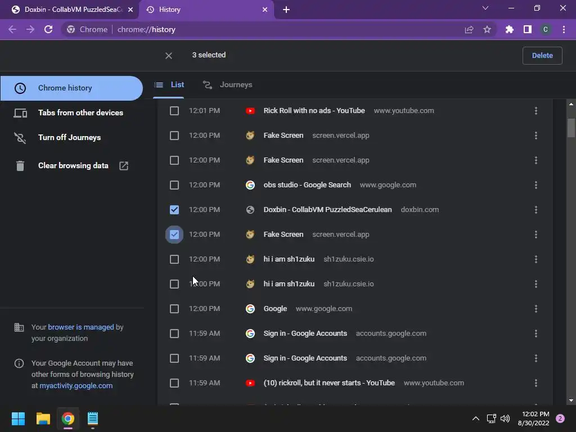Open the Doxbin - CollabVM PuzzledSeaCerulean entry
The height and width of the screenshot is (432, 576).
click(328, 210)
